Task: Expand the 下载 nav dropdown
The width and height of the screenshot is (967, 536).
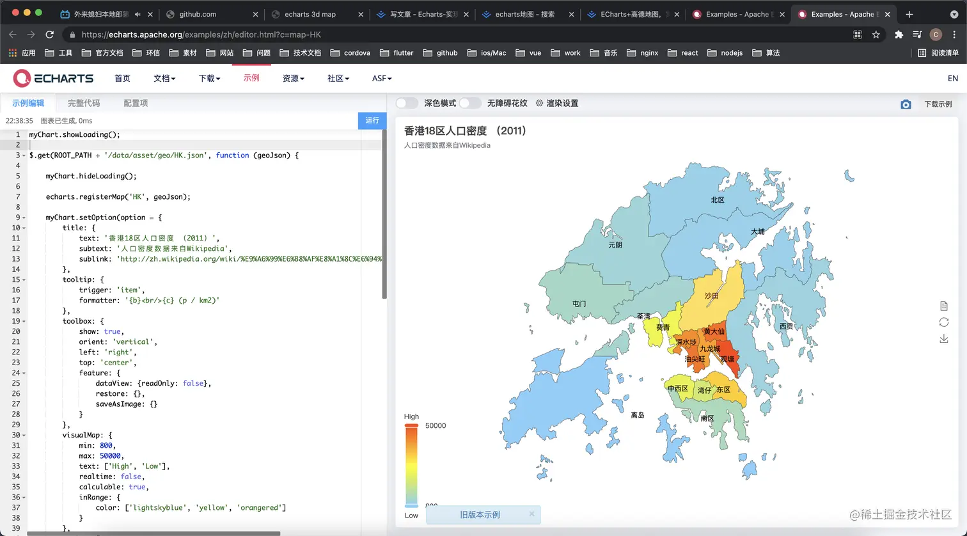Action: pos(209,78)
